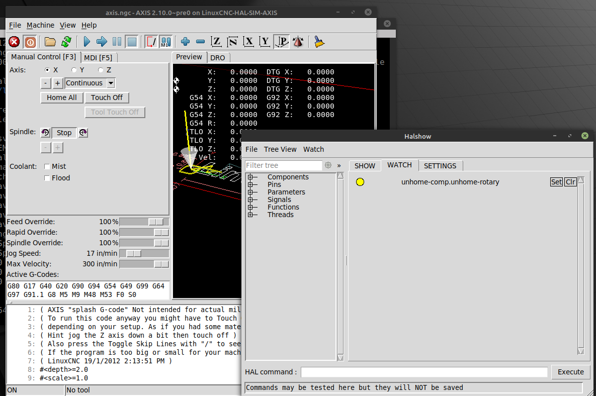The width and height of the screenshot is (596, 396).
Task: Enable Flood coolant checkbox
Action: (47, 178)
